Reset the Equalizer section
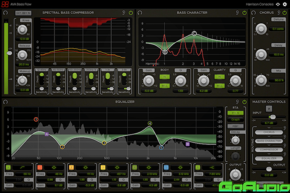The height and width of the screenshot is (193, 290). tap(5, 102)
